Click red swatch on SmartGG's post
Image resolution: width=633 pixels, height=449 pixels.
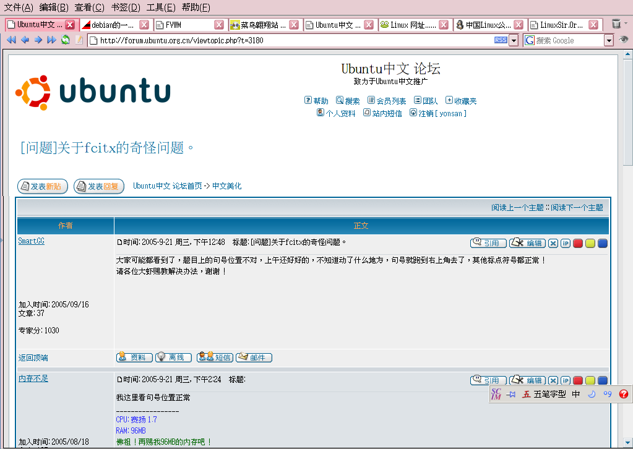point(578,243)
